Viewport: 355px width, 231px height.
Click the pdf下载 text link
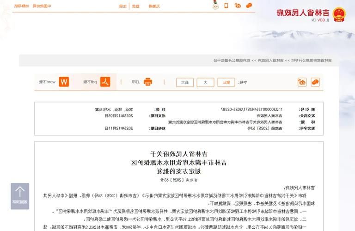90,82
